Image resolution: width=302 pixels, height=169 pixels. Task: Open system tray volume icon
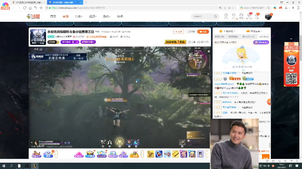pos(265,166)
